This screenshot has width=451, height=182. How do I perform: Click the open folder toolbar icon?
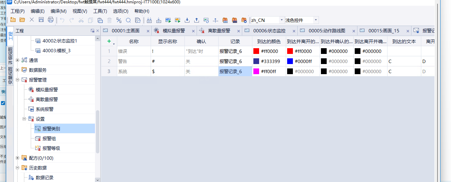(22, 20)
